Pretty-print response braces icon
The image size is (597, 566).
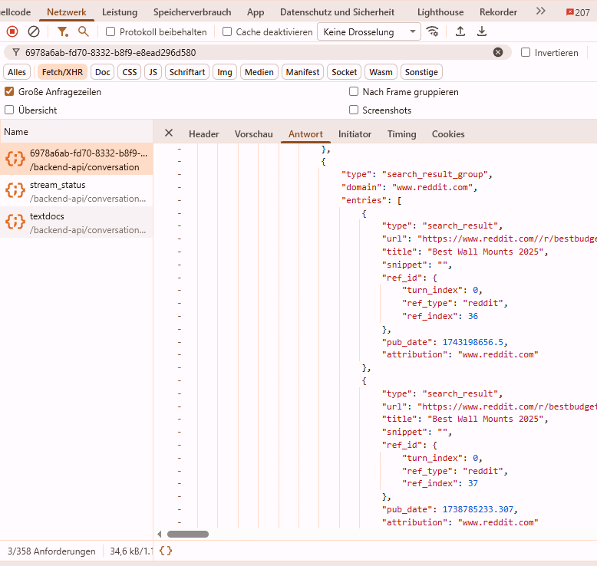166,551
